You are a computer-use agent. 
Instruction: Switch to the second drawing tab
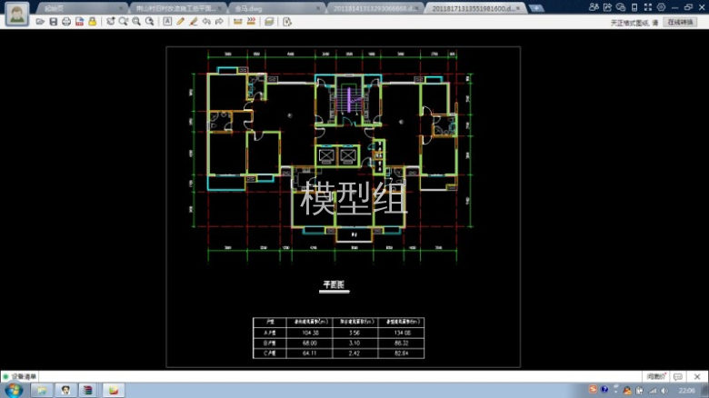[176, 8]
